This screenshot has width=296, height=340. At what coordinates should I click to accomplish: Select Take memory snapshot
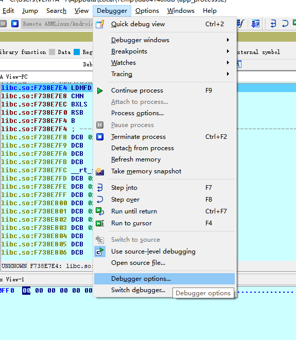point(165,171)
